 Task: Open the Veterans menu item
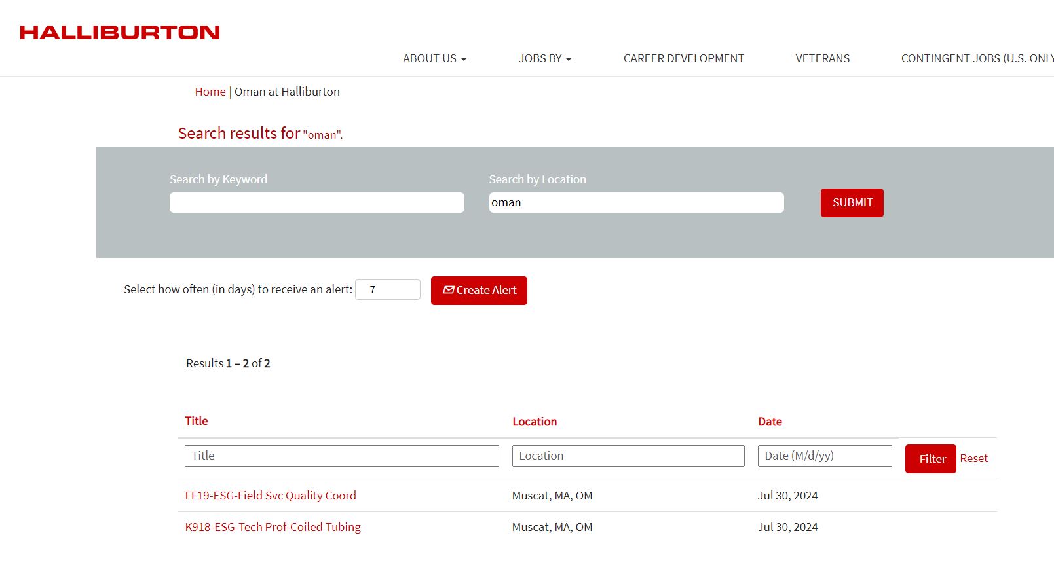(823, 58)
